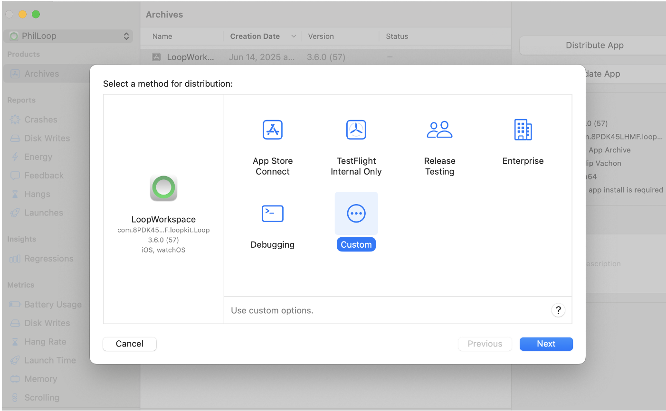Choose the TestFlight Internal Only icon
Screen dimensions: 666x411
[356, 130]
